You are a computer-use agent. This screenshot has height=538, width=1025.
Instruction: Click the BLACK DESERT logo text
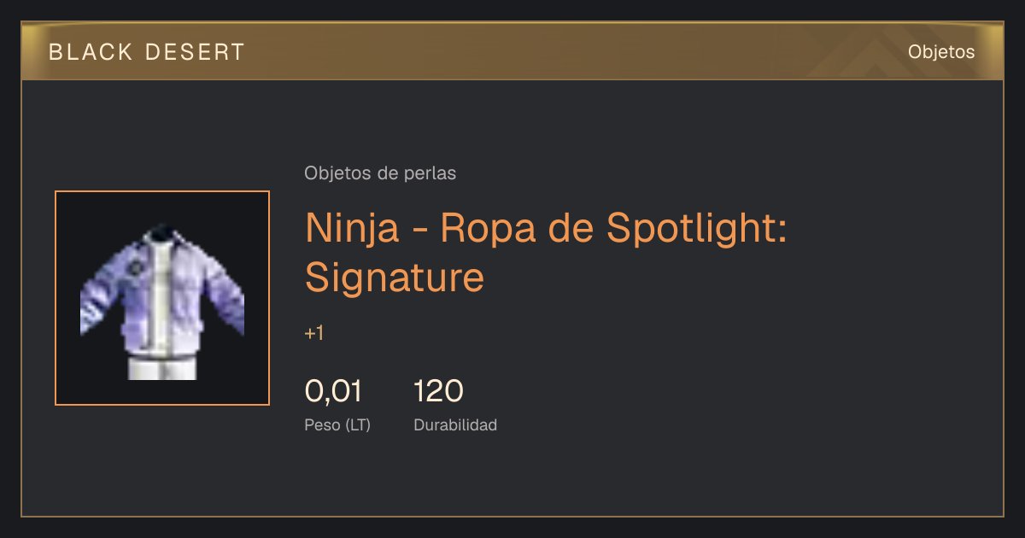(147, 52)
